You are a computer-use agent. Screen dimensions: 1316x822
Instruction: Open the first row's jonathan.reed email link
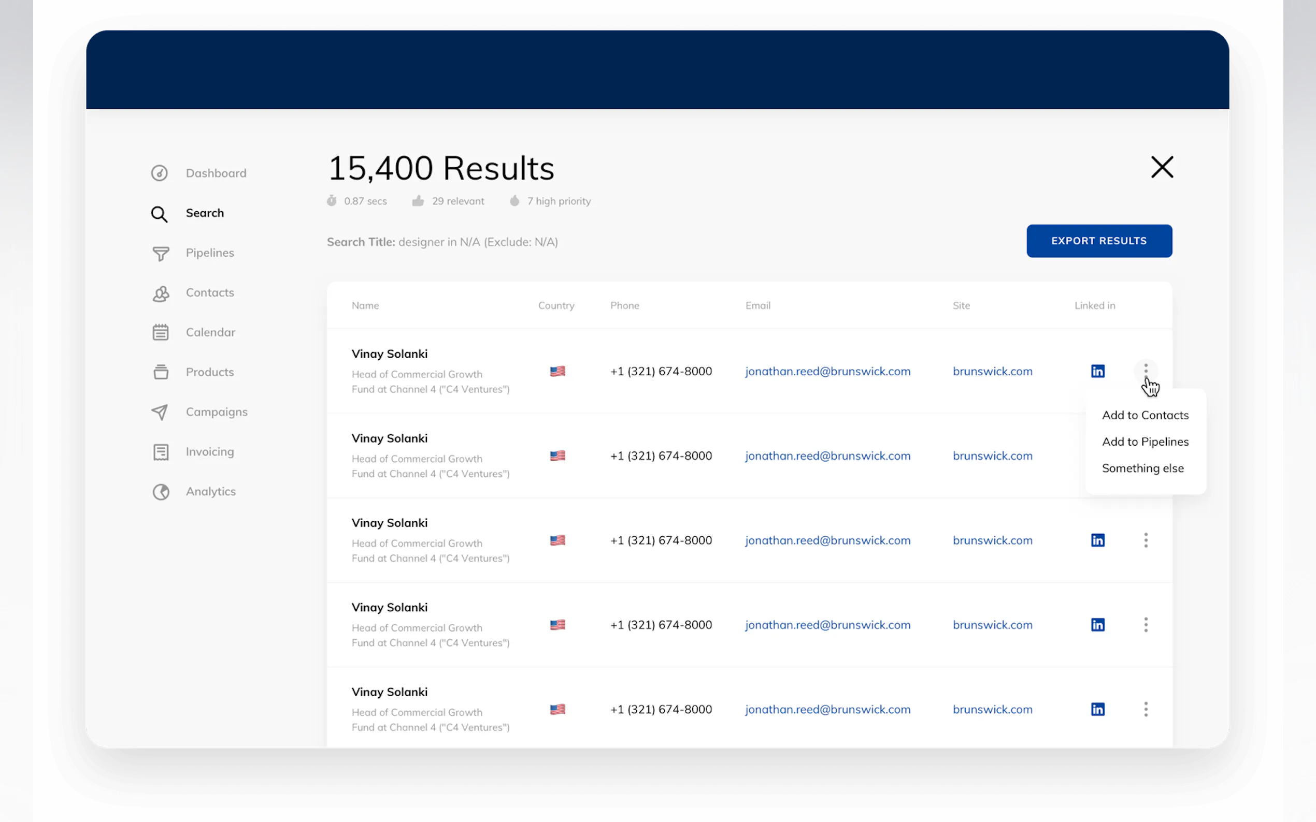(827, 371)
